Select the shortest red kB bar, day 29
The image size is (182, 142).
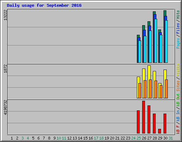coord(160,131)
